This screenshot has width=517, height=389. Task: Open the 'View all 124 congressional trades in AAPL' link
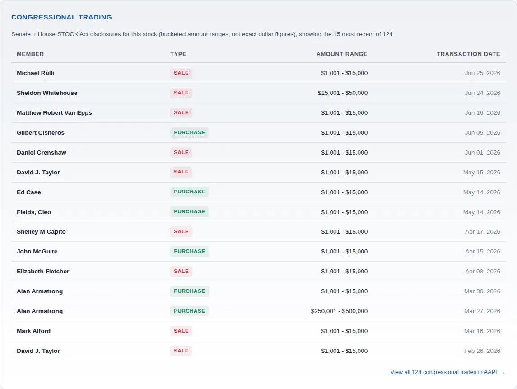pyautogui.click(x=447, y=372)
